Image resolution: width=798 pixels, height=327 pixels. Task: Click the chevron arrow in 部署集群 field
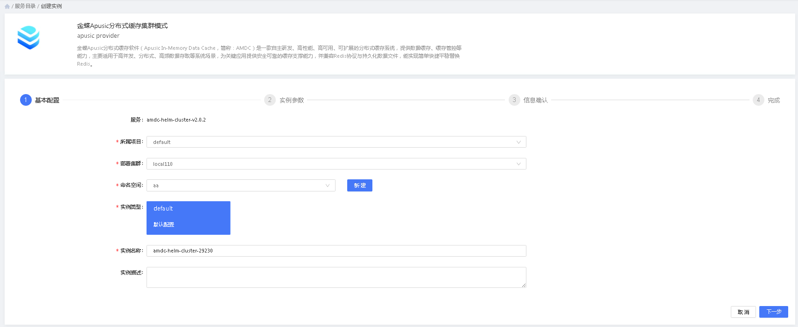pyautogui.click(x=518, y=164)
